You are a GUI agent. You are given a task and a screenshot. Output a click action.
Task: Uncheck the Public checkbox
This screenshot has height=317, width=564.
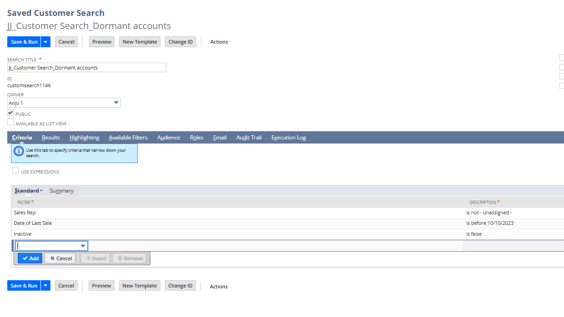click(10, 113)
